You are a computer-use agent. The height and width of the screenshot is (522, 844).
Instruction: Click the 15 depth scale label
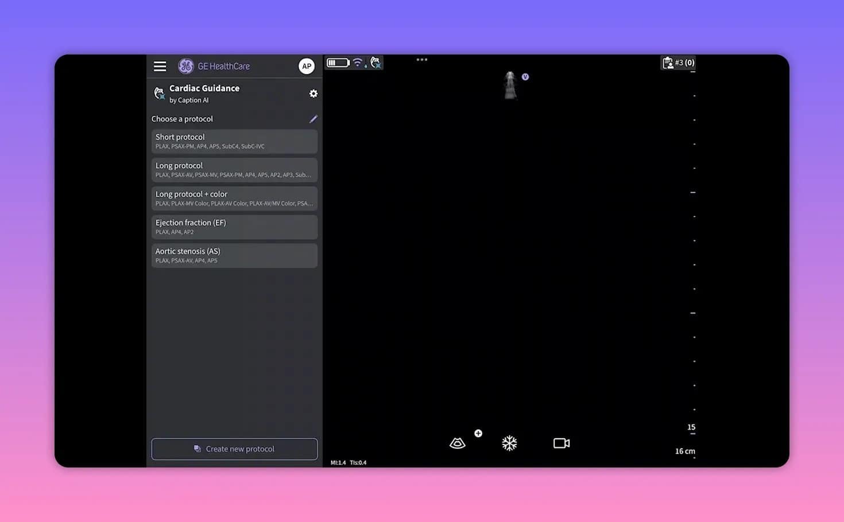point(691,427)
